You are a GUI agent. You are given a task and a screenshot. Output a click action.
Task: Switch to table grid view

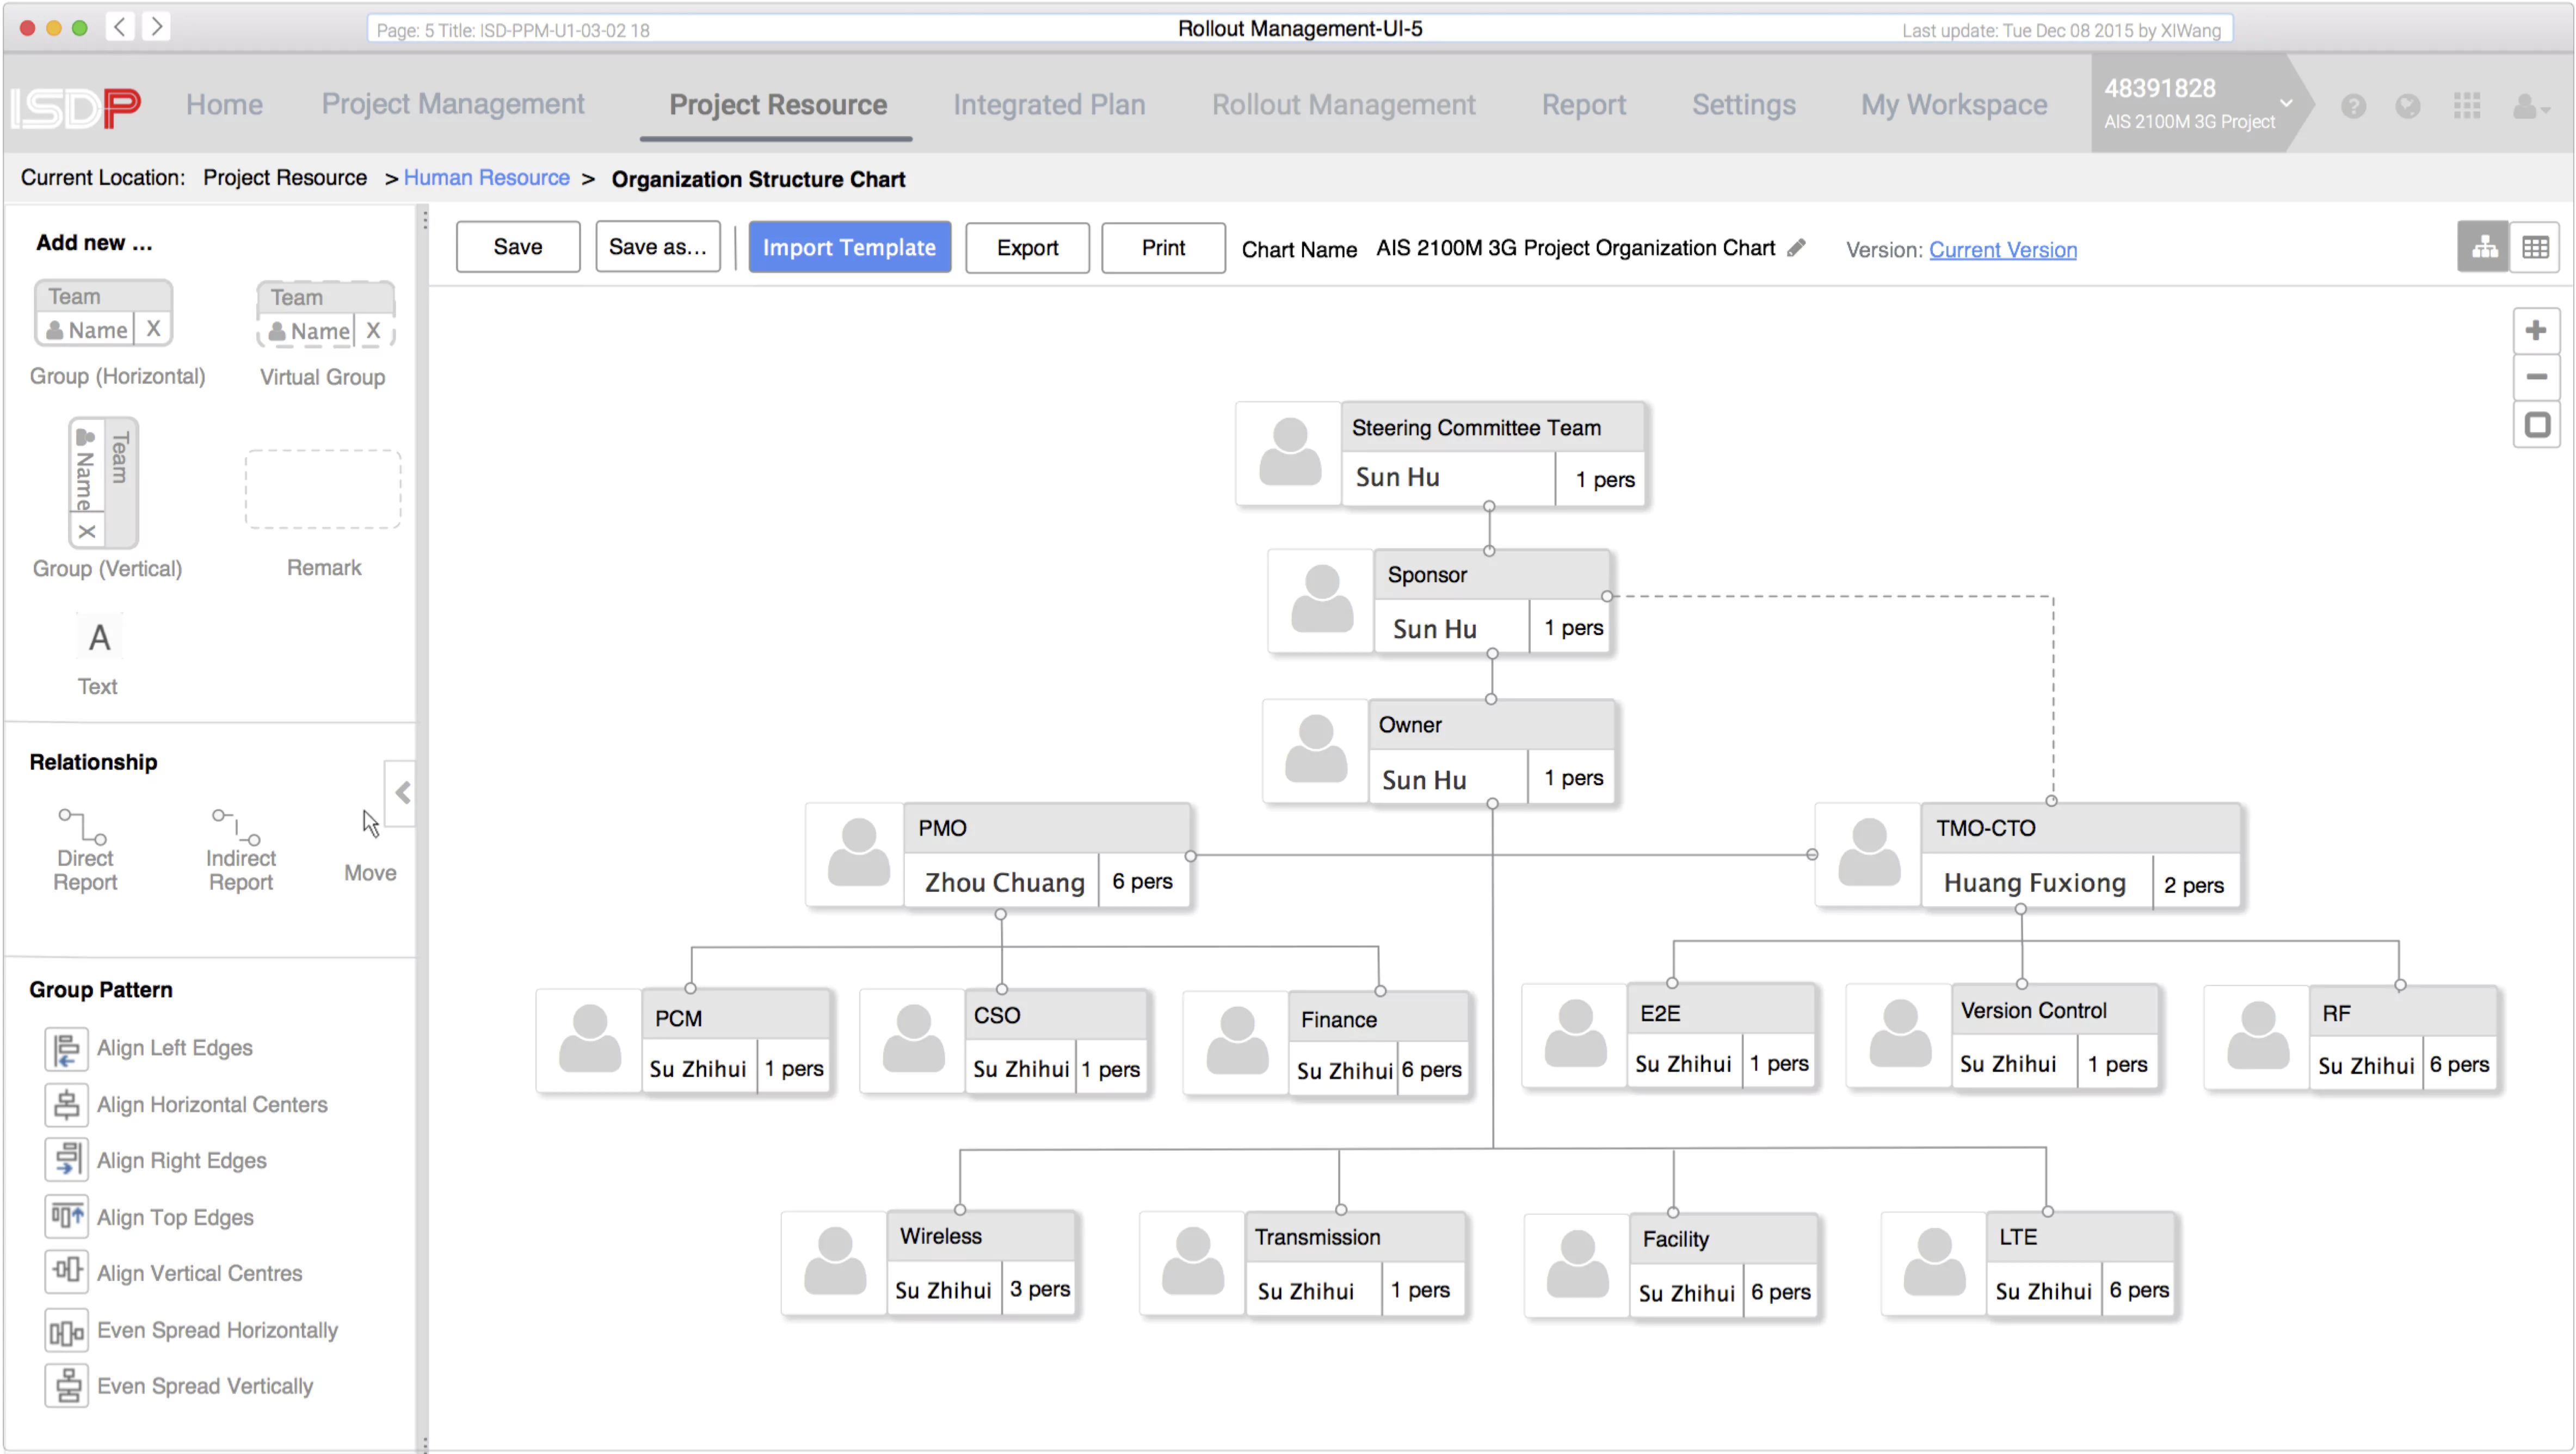(2535, 247)
